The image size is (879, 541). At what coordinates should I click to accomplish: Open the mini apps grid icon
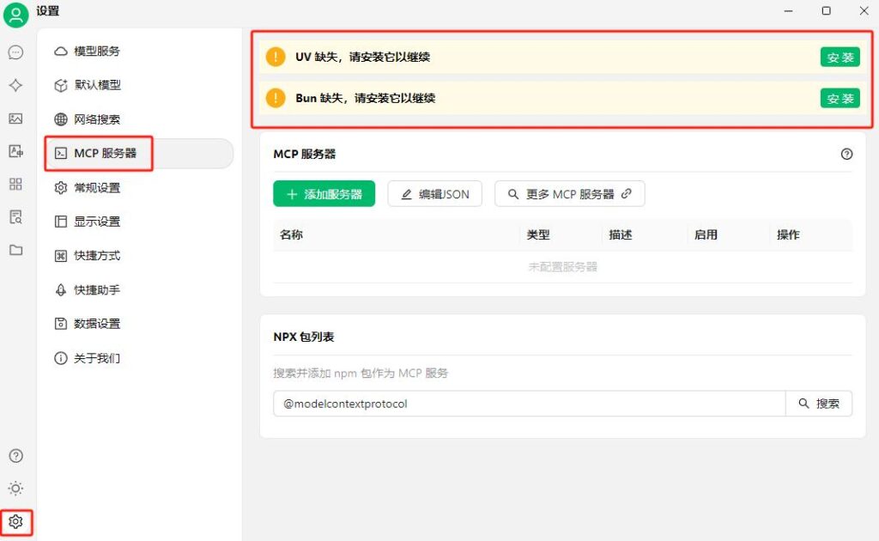coord(15,184)
